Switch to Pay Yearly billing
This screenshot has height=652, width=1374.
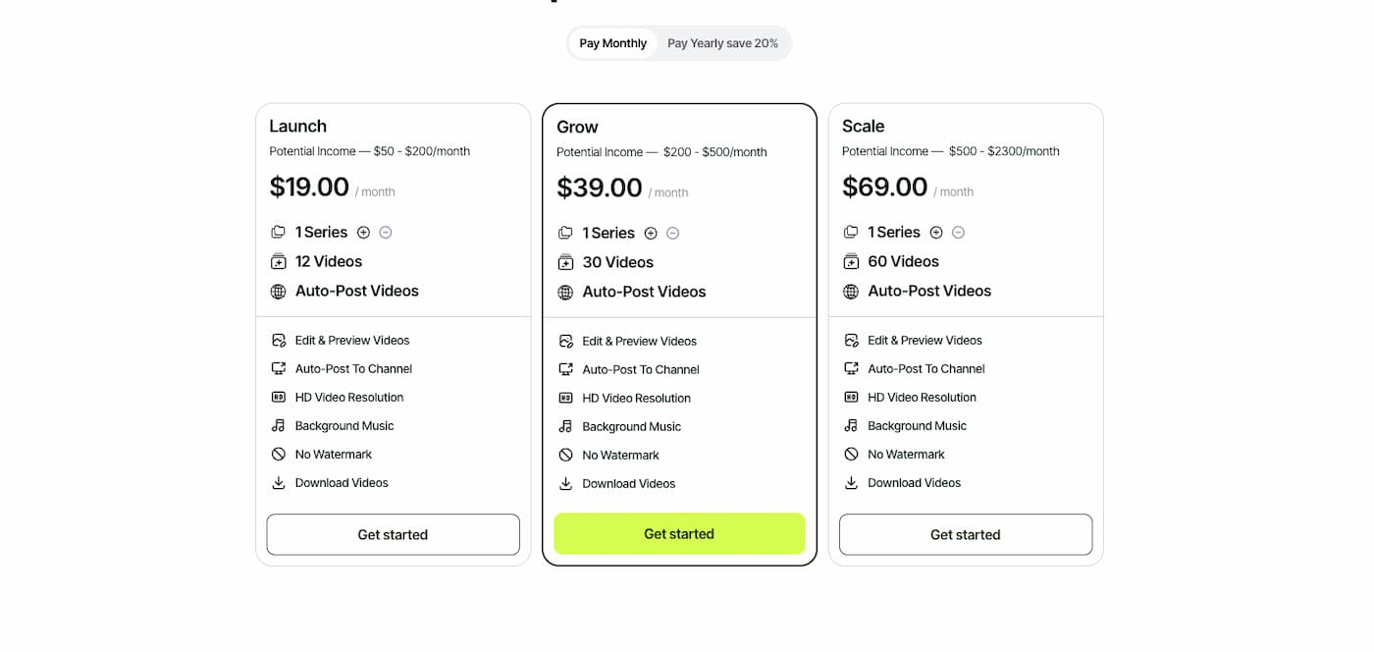722,43
